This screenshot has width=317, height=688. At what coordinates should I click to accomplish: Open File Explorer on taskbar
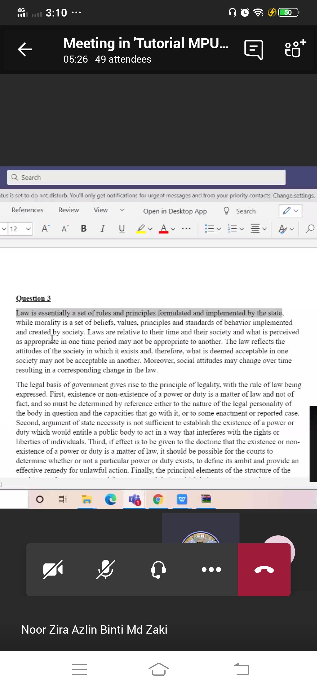pyautogui.click(x=87, y=499)
